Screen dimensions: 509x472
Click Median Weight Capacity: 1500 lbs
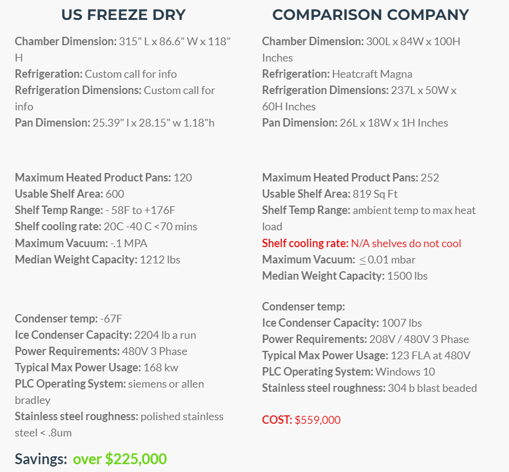(x=345, y=276)
